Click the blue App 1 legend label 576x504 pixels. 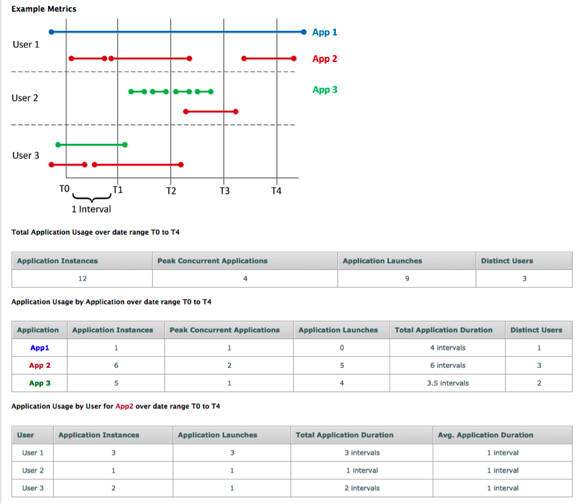tap(324, 32)
